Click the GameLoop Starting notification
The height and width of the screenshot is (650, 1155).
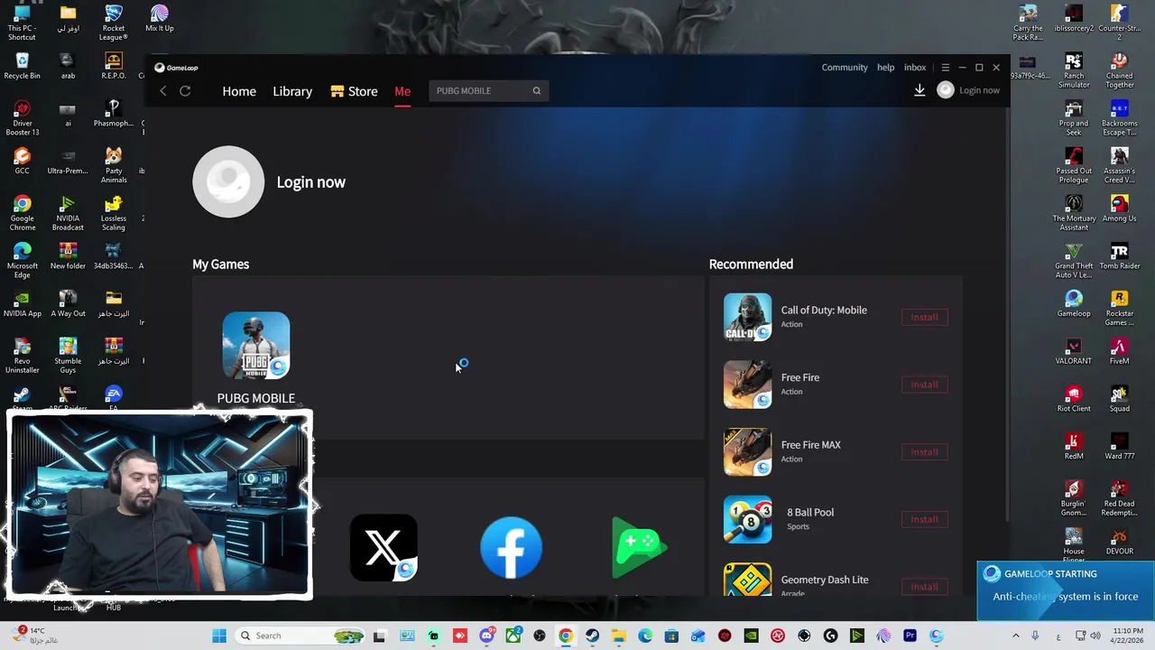1065,590
